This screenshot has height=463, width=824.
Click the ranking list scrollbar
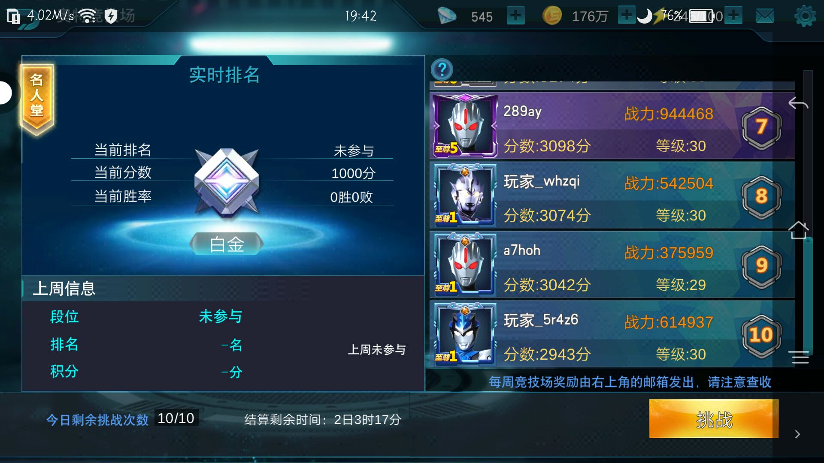(x=808, y=212)
